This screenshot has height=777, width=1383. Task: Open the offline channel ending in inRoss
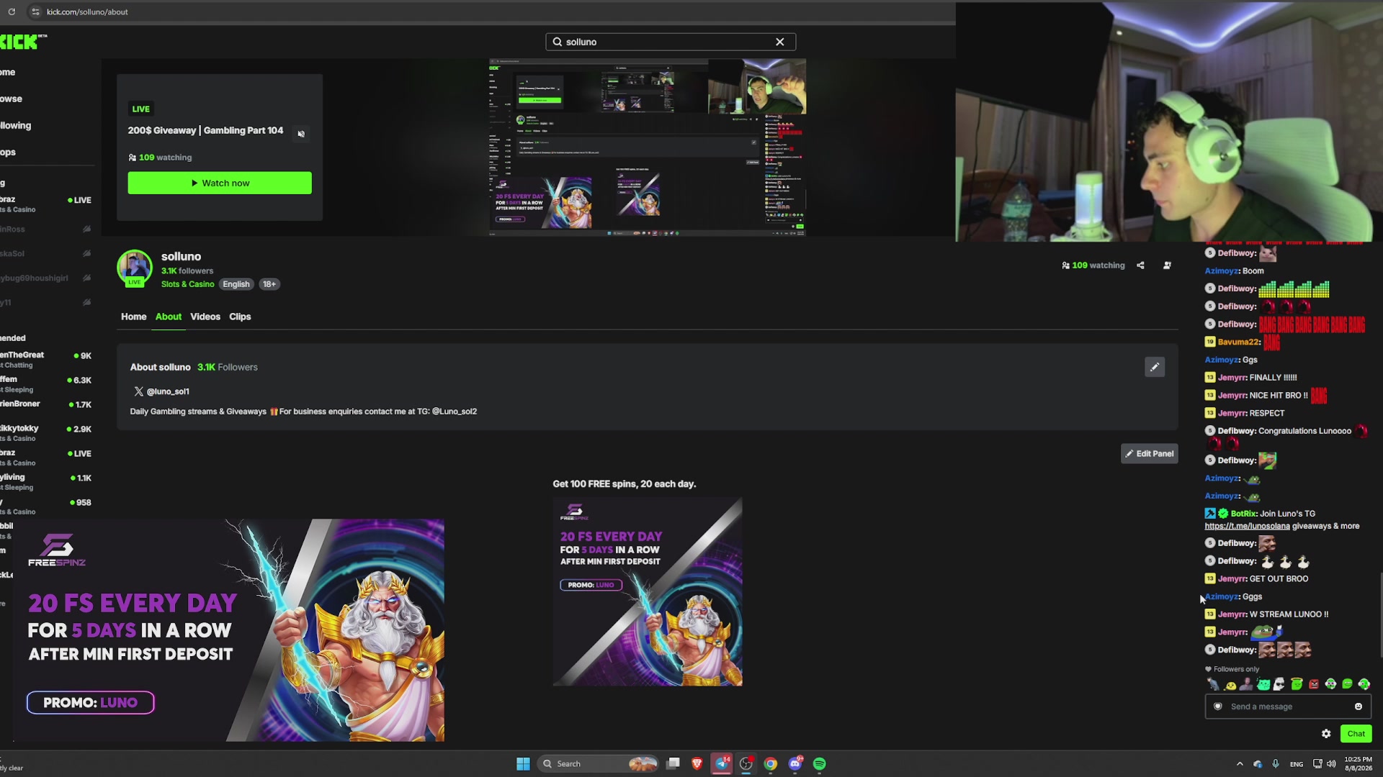(48, 230)
